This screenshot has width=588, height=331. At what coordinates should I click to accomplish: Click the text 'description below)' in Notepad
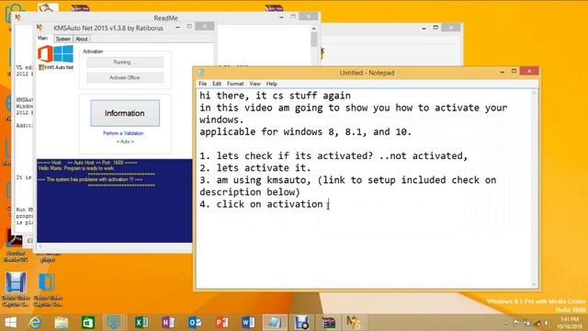point(249,192)
